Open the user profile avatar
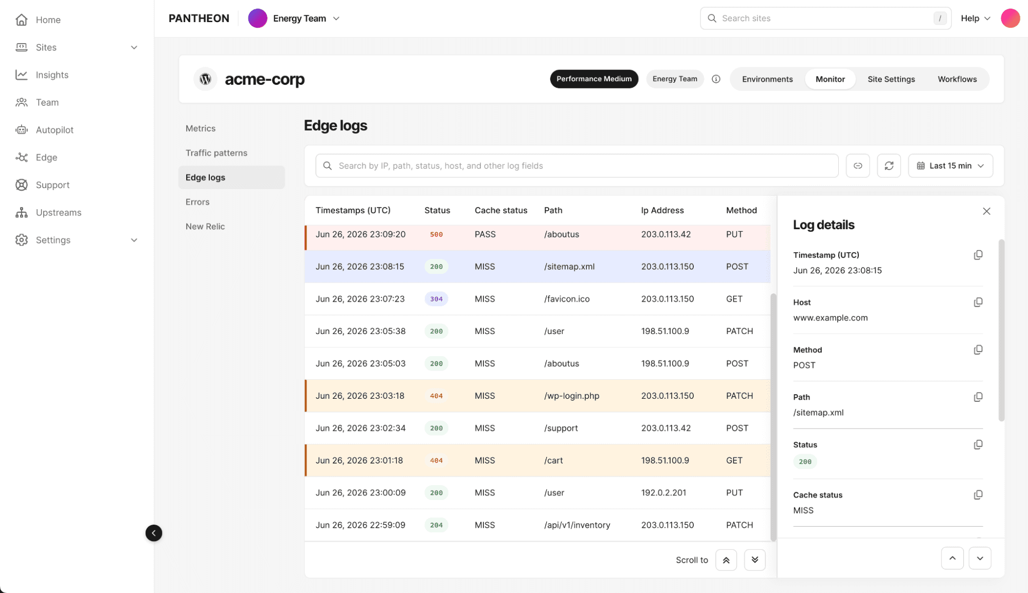This screenshot has height=593, width=1028. click(1010, 18)
